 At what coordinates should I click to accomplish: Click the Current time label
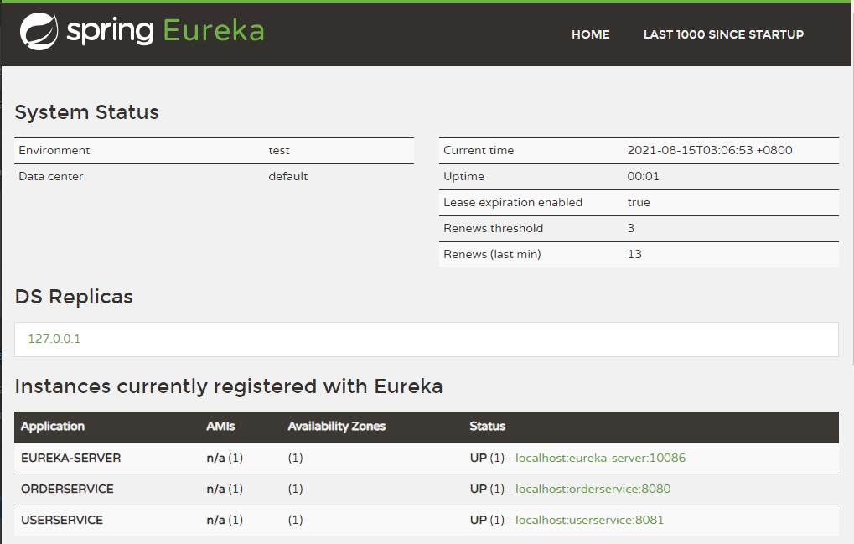(479, 150)
